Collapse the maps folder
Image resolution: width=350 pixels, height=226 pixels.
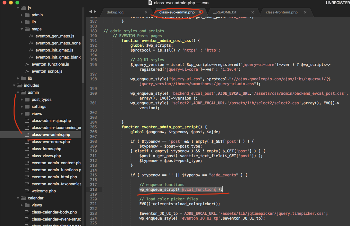click(22, 29)
